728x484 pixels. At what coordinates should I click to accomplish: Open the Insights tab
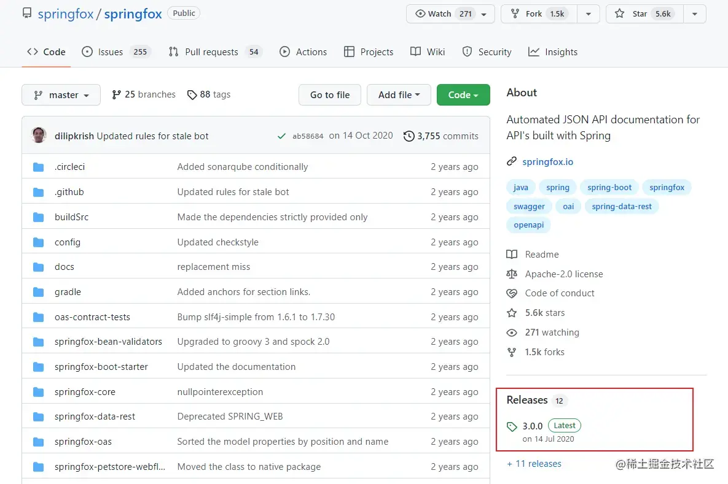553,52
